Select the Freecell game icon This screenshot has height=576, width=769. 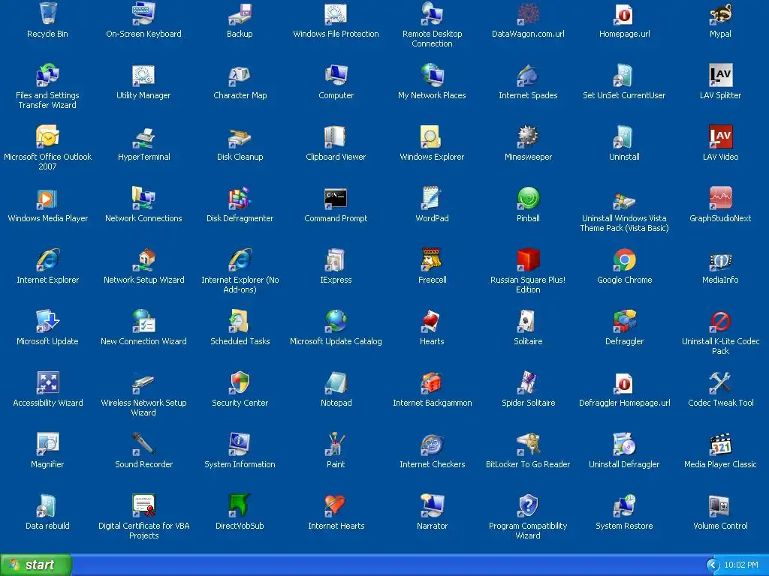432,259
